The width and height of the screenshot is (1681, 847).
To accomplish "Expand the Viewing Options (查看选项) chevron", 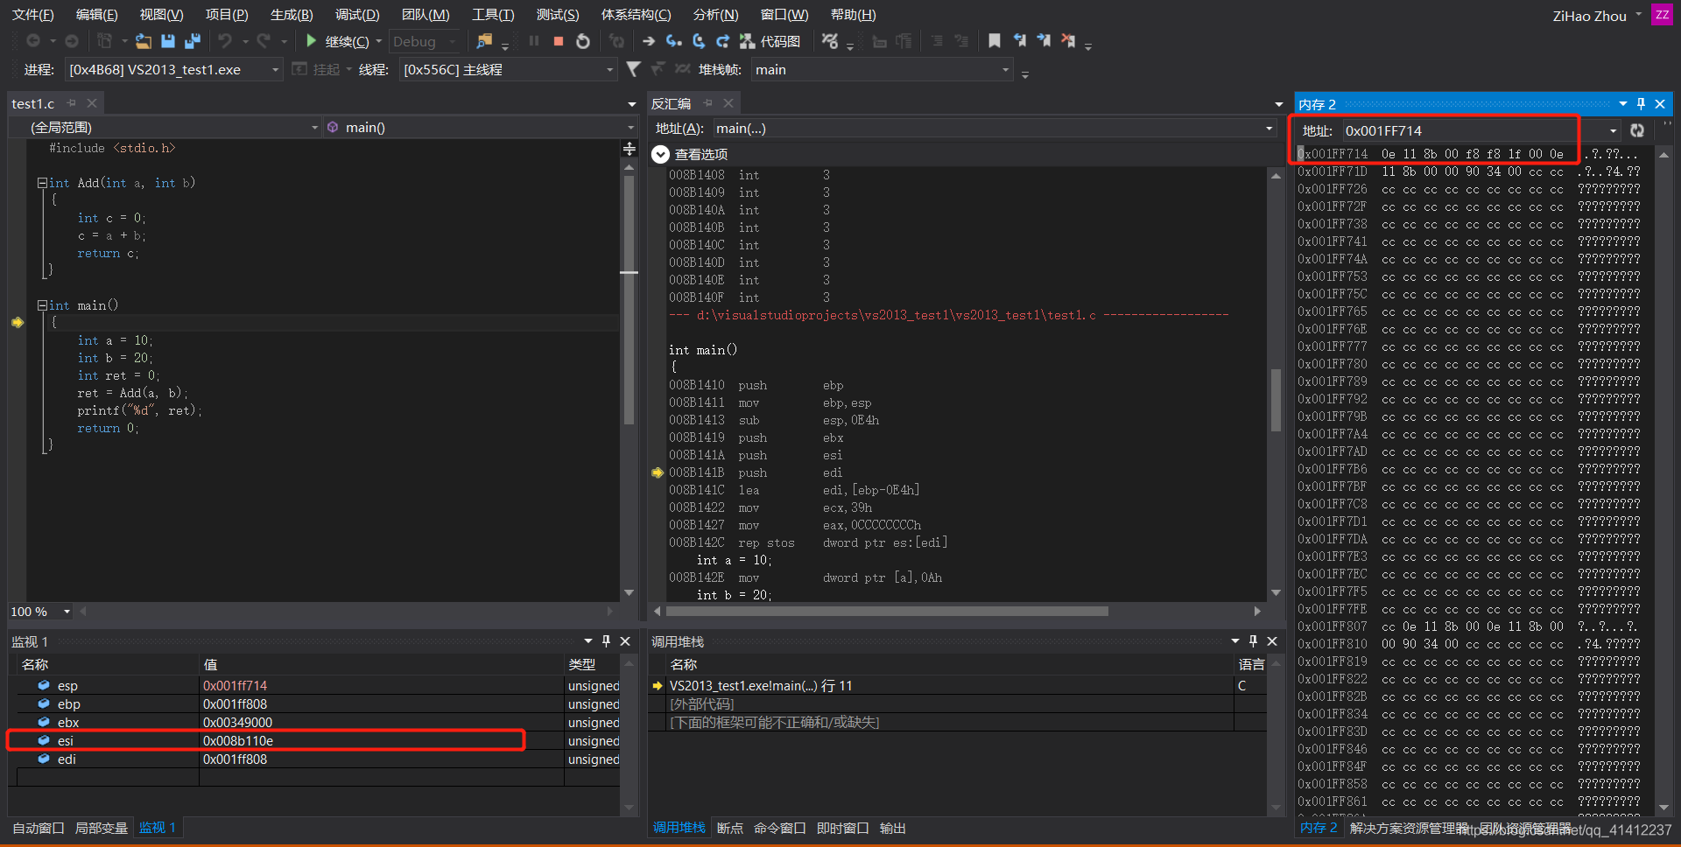I will click(x=660, y=155).
